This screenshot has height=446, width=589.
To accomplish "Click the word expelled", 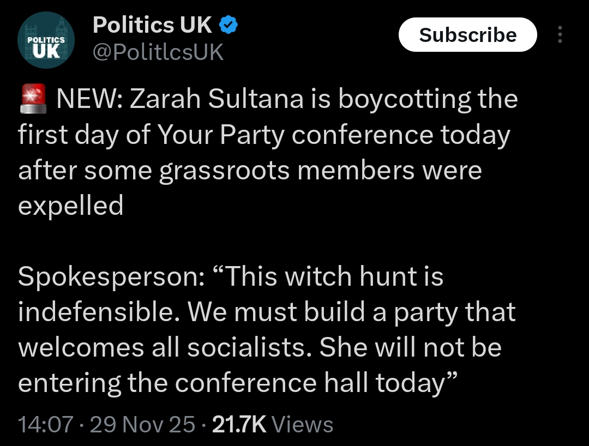I will 71,206.
